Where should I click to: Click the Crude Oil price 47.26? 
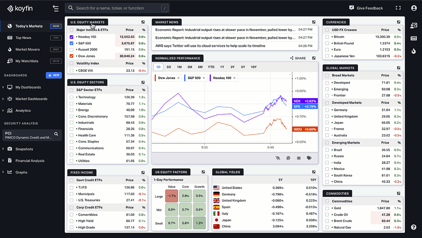point(386,214)
